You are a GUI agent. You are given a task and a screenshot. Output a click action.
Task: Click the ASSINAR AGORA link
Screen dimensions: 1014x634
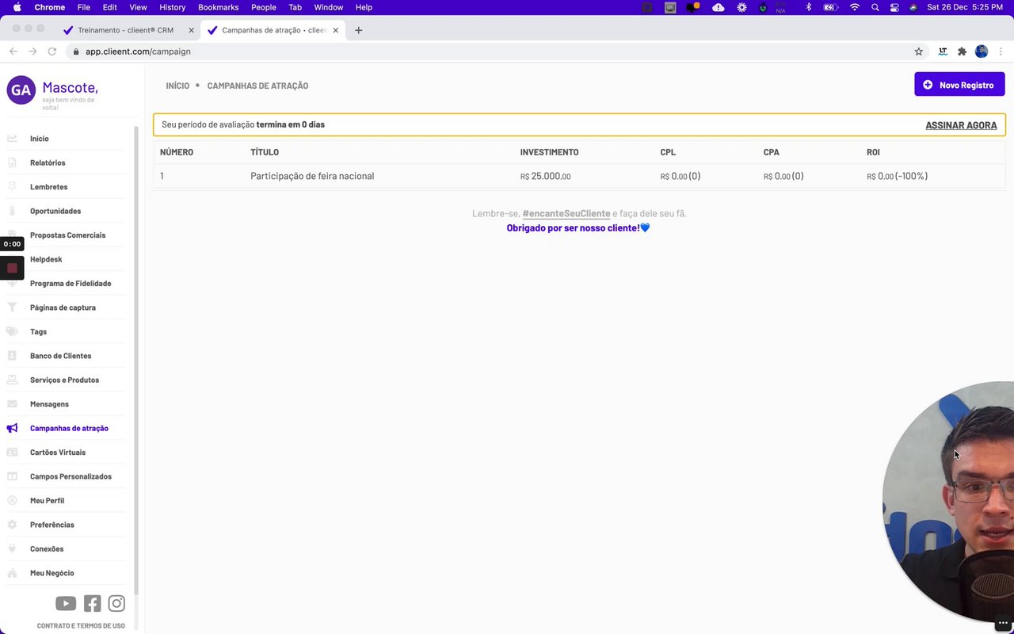961,125
